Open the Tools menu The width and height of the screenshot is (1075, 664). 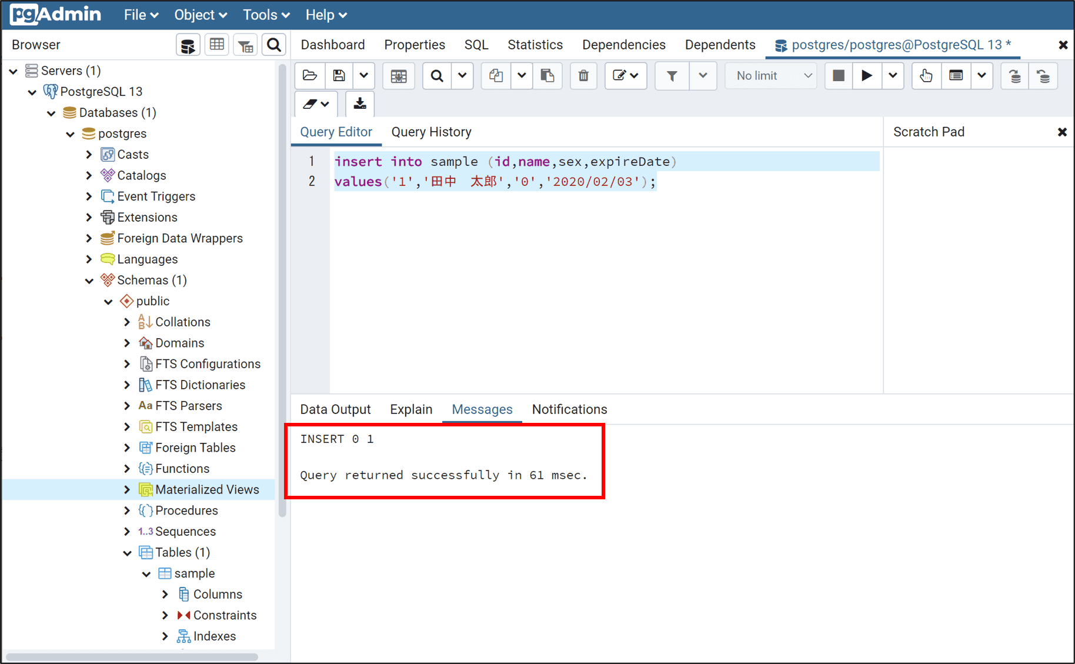(266, 15)
